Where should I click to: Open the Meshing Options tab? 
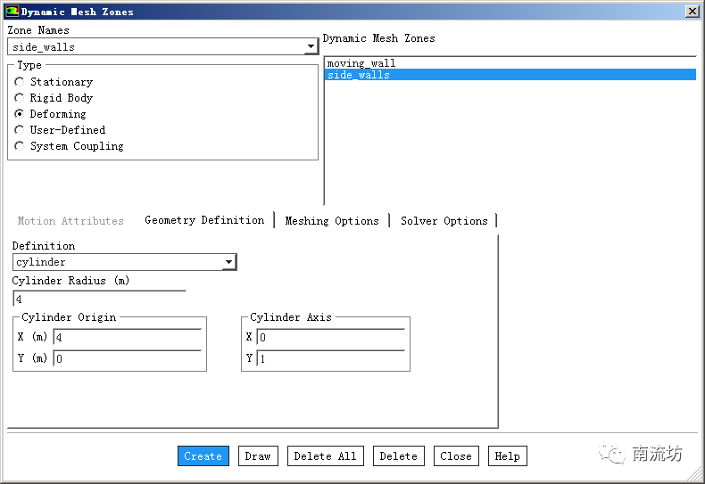pyautogui.click(x=332, y=221)
